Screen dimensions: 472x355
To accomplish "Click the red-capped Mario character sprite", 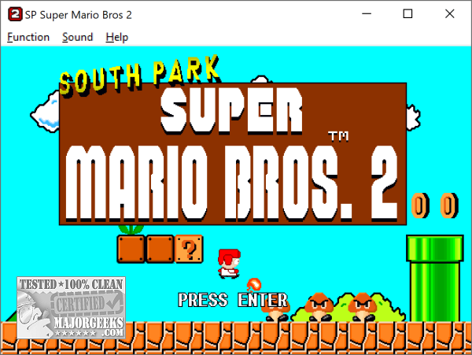I will coord(229,264).
